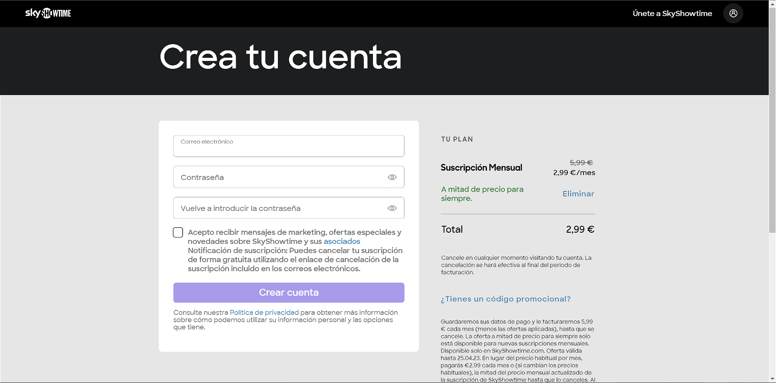The image size is (776, 383).
Task: Focus the Correo electrónico input field
Action: point(289,146)
